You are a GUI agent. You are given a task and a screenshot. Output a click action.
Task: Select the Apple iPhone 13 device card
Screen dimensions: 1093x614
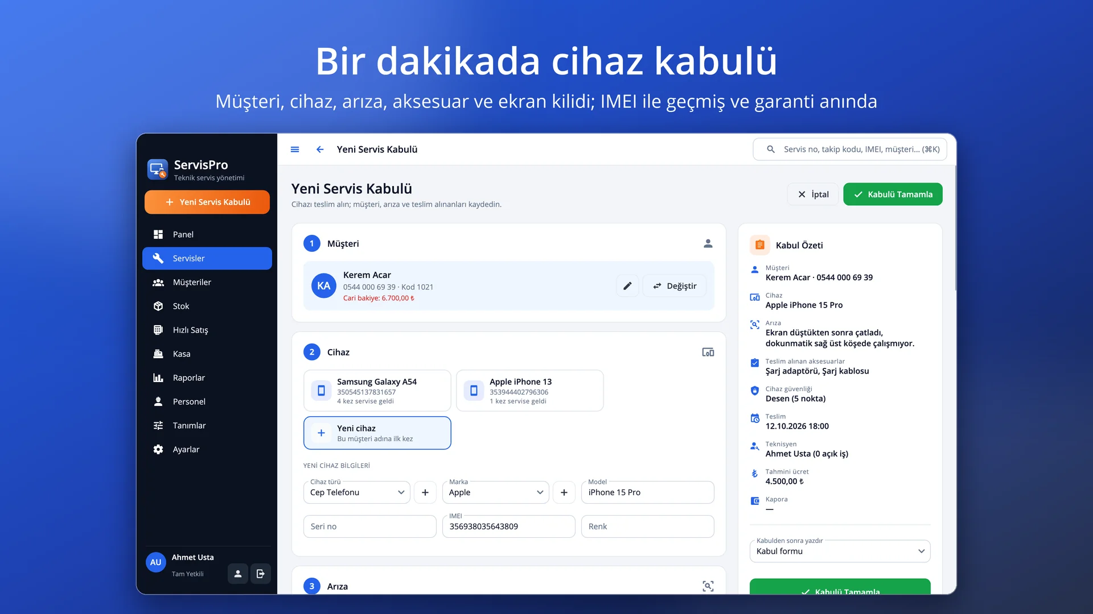pyautogui.click(x=530, y=391)
